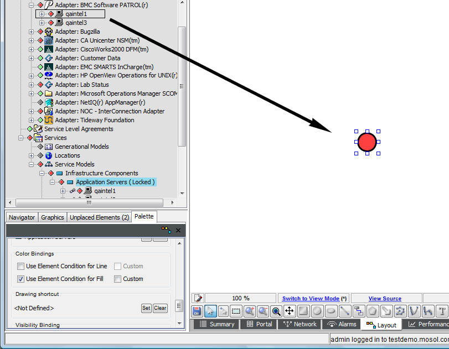
Task: Select the closed spline points tool
Action: click(400, 311)
